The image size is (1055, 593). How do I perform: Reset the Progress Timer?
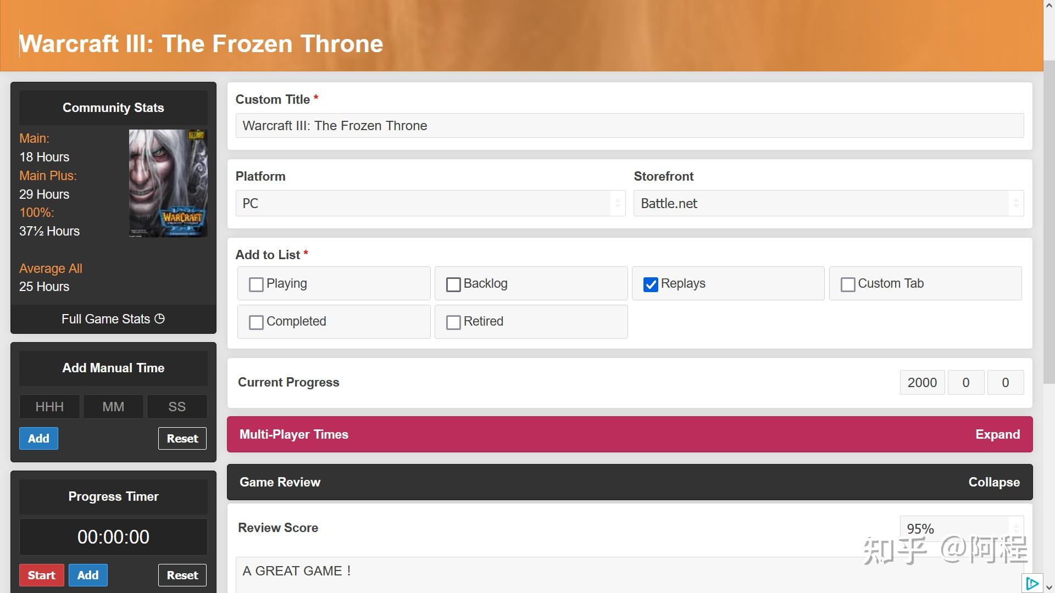pos(182,575)
